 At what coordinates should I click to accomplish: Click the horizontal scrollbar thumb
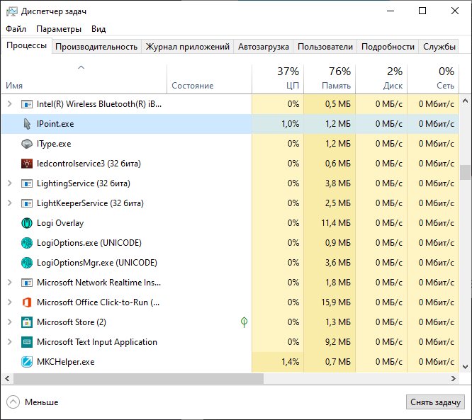coord(138,378)
